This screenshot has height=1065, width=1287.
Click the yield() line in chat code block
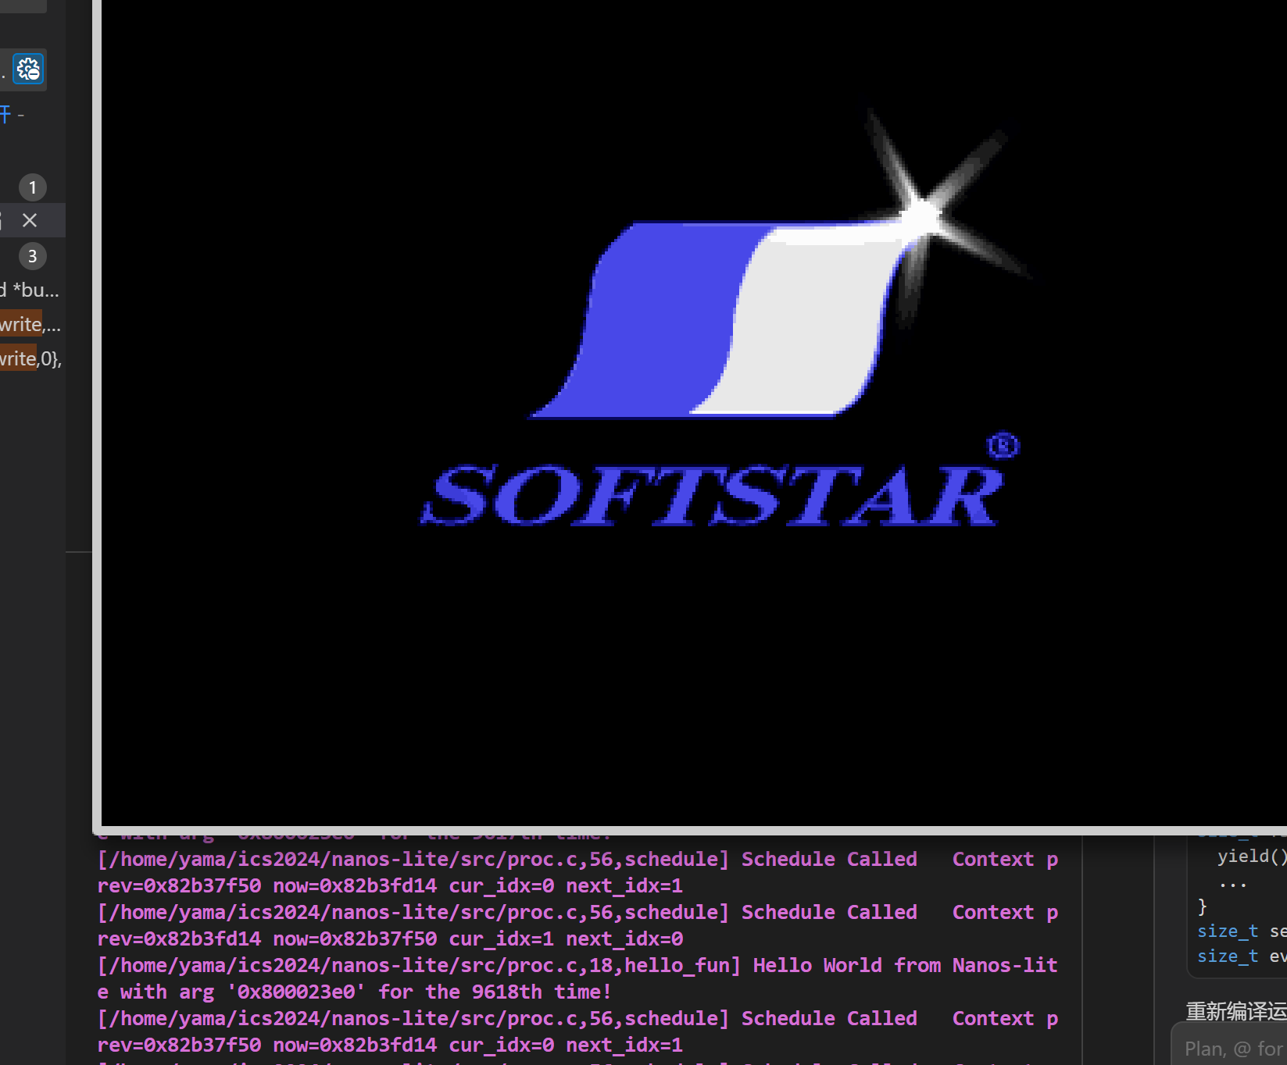tap(1250, 857)
